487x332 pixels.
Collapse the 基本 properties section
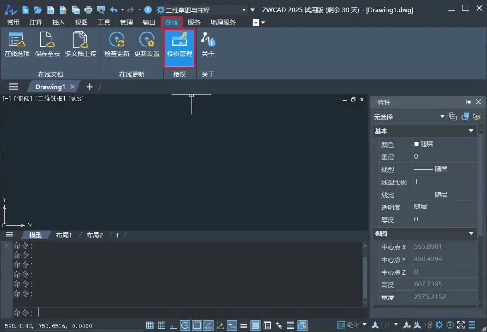pos(471,131)
